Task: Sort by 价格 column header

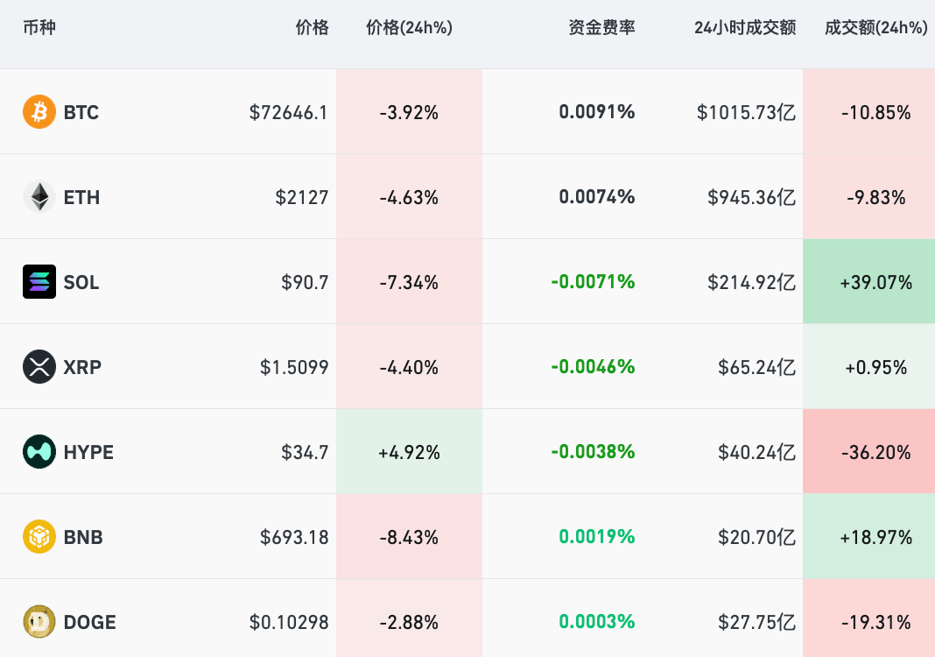Action: 312,28
